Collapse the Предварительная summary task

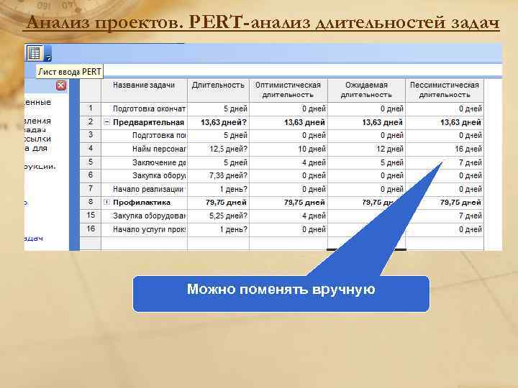[x=106, y=122]
